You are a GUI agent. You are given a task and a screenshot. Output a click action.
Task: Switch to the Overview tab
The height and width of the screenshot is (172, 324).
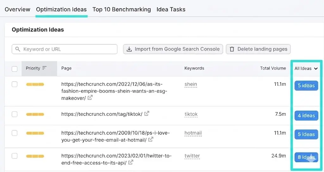click(x=17, y=9)
